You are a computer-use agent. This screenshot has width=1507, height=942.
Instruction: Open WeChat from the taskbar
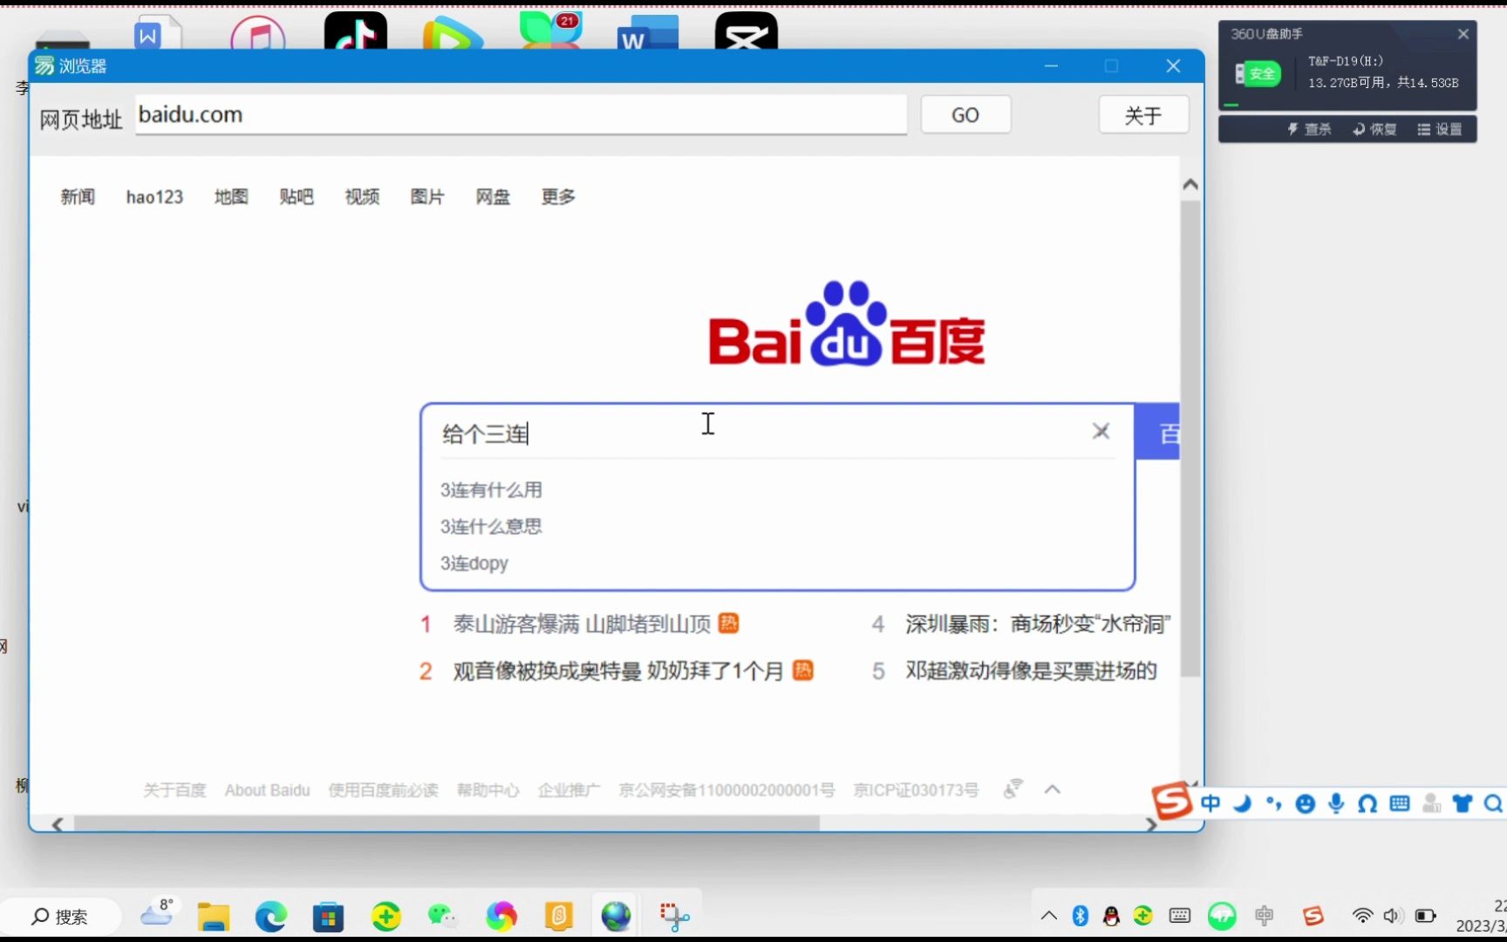coord(443,916)
